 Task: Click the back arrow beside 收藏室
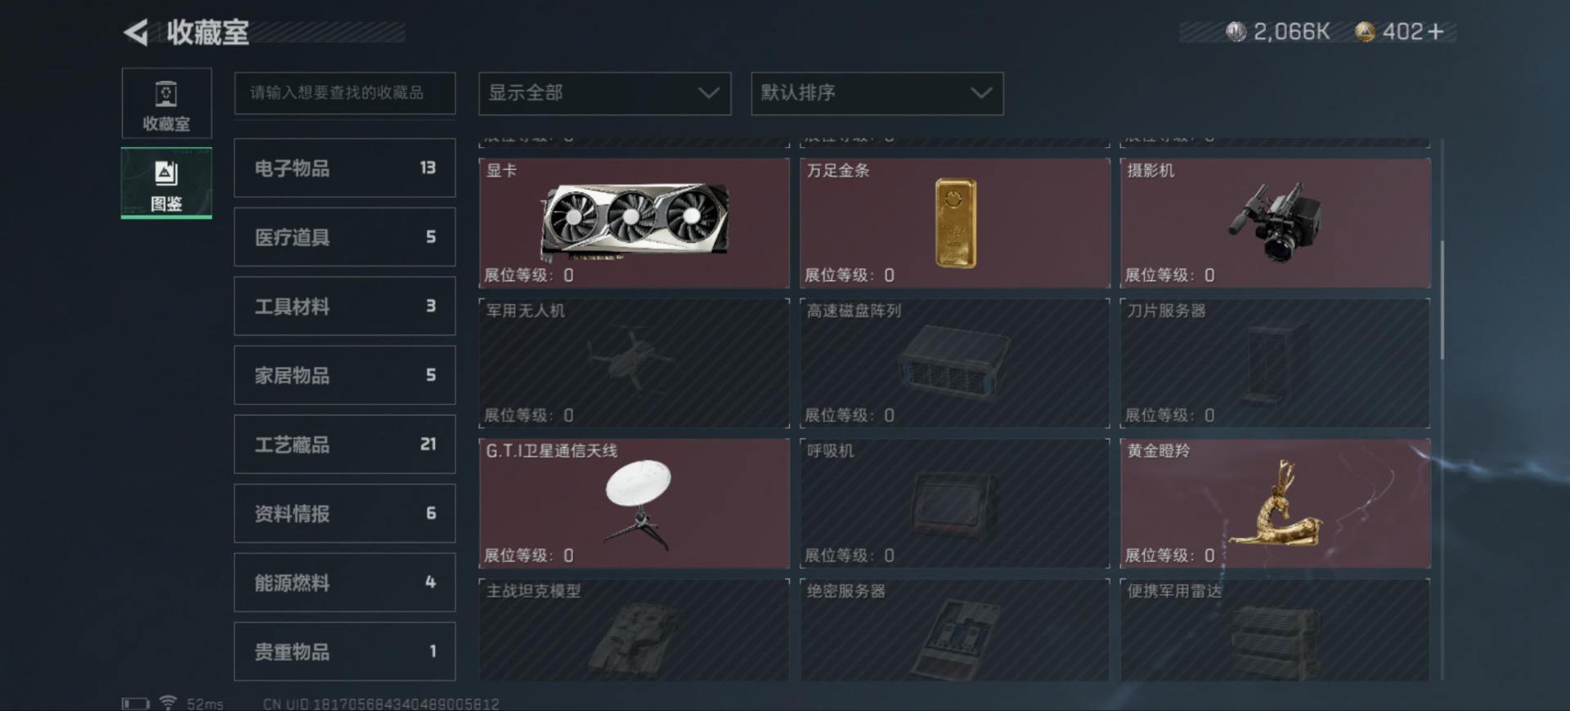136,33
